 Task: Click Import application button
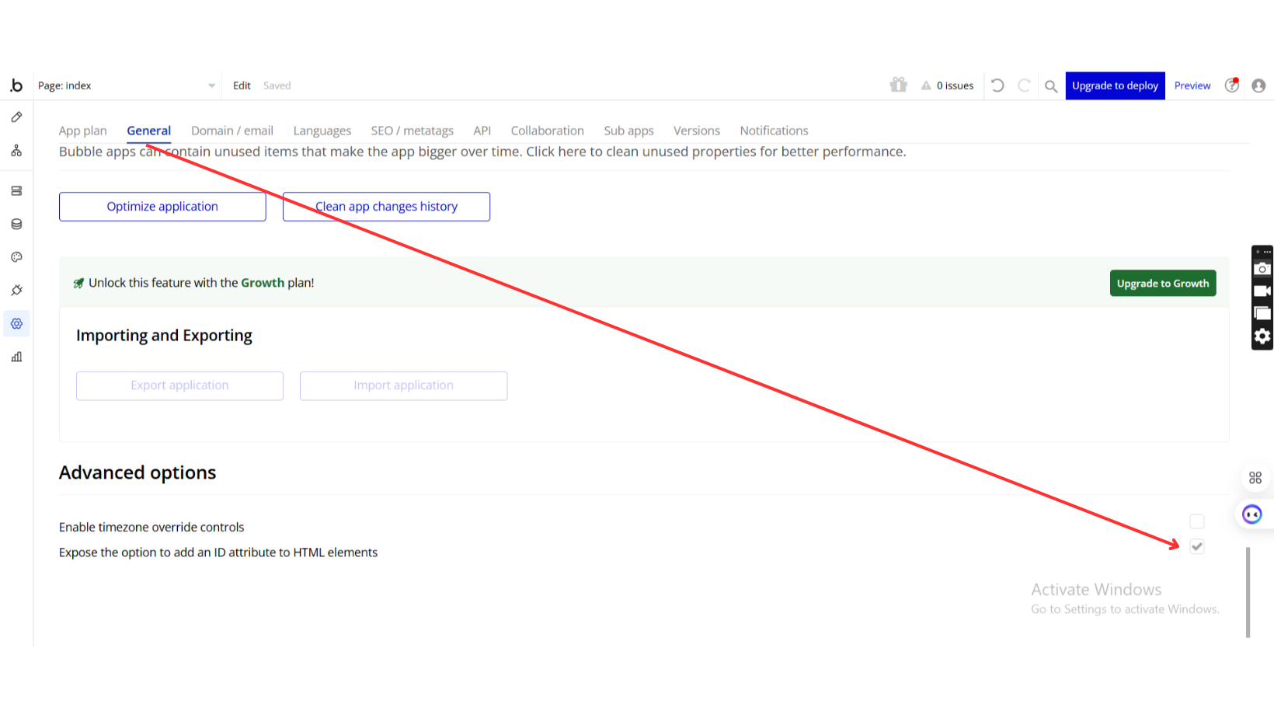pyautogui.click(x=404, y=385)
